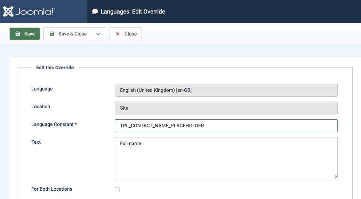Click the floppy disk icon on green Save button

point(18,34)
